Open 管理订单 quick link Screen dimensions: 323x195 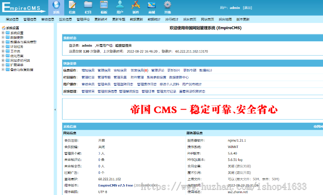tap(148, 91)
